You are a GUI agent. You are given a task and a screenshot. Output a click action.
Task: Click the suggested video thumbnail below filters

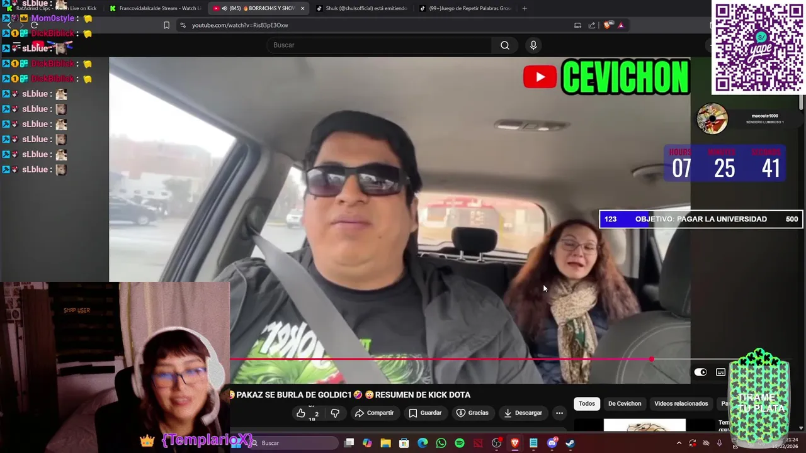645,425
